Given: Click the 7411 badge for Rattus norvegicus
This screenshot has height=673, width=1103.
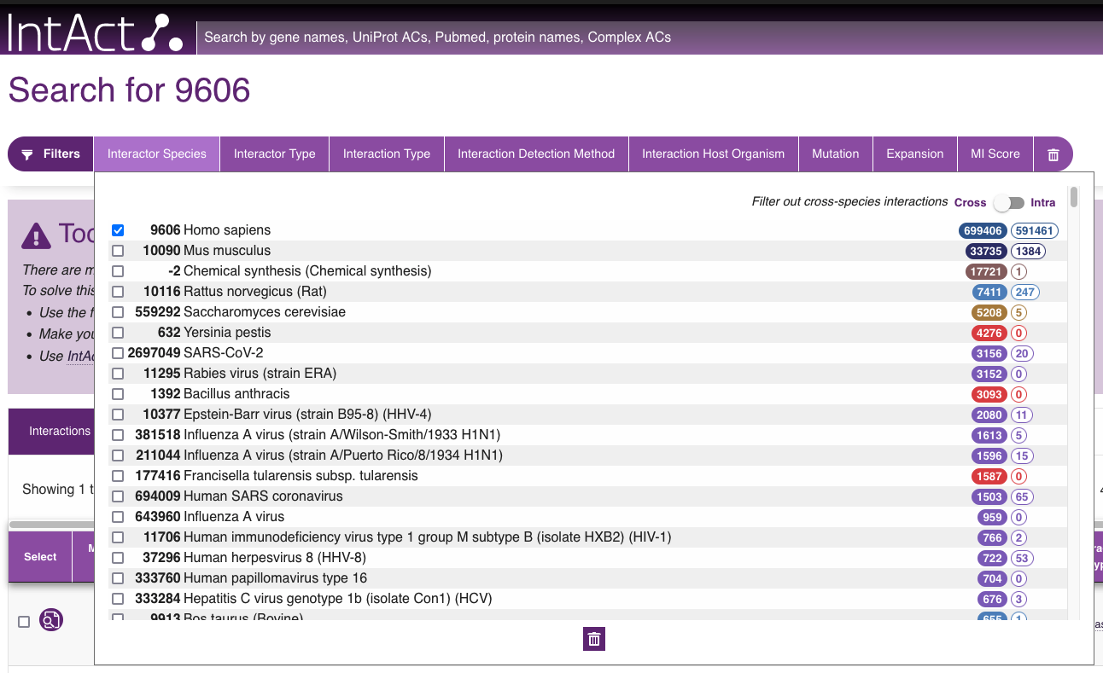Looking at the screenshot, I should 989,292.
